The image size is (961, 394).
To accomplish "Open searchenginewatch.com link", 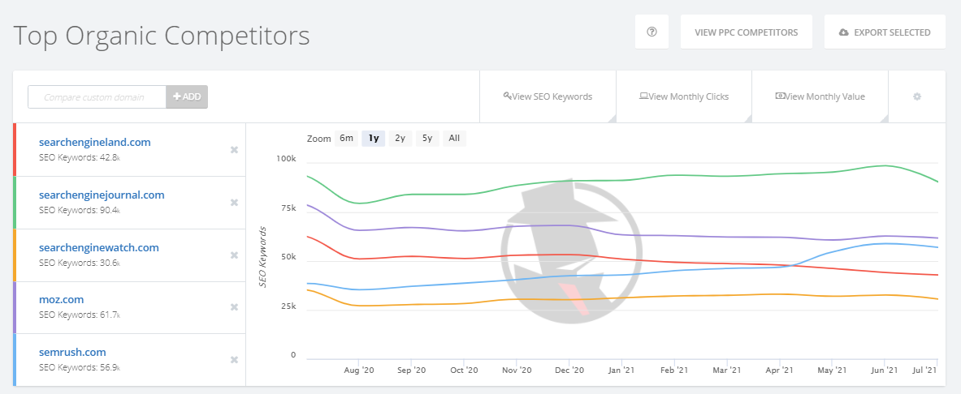I will [98, 247].
